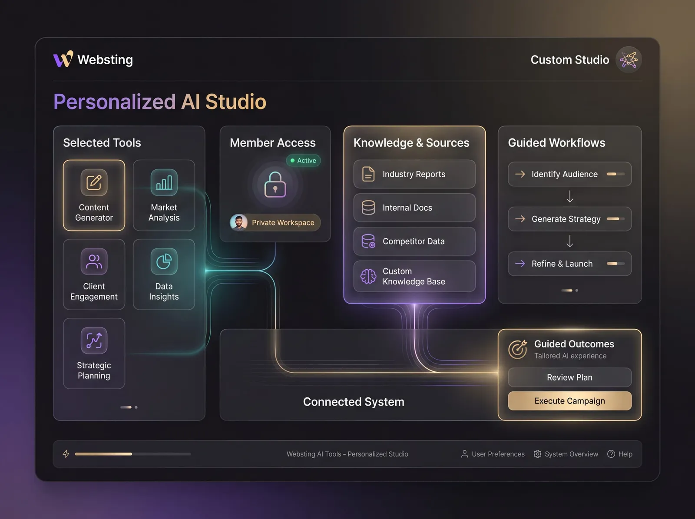Screen dimensions: 695x519
Task: Select the Market Analysis bar chart icon
Action: point(164,182)
